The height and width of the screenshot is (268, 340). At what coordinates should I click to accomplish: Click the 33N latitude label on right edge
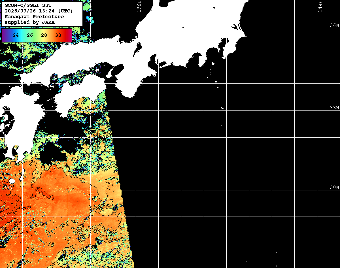click(335, 108)
